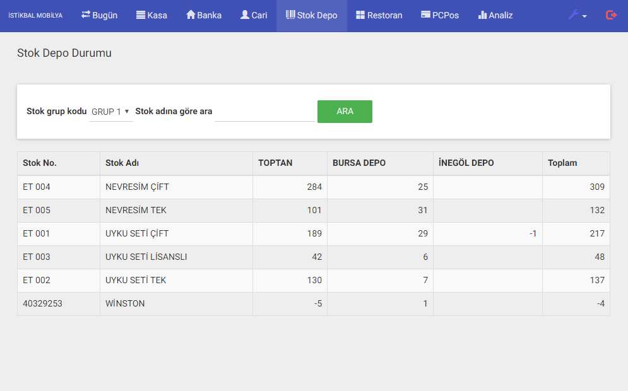Image resolution: width=628 pixels, height=391 pixels.
Task: Select the NEVRESİM ÇİFT stock row
Action: coord(137,187)
